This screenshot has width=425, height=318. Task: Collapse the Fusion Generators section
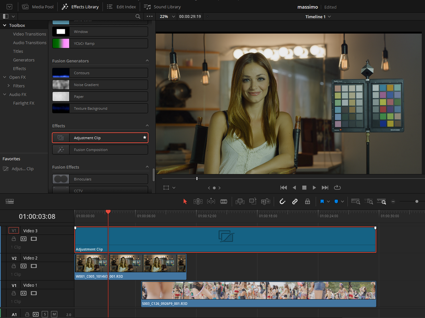click(147, 60)
